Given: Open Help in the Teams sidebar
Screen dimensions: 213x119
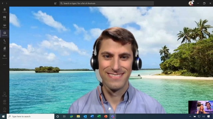Looking at the screenshot, I should (4, 110).
